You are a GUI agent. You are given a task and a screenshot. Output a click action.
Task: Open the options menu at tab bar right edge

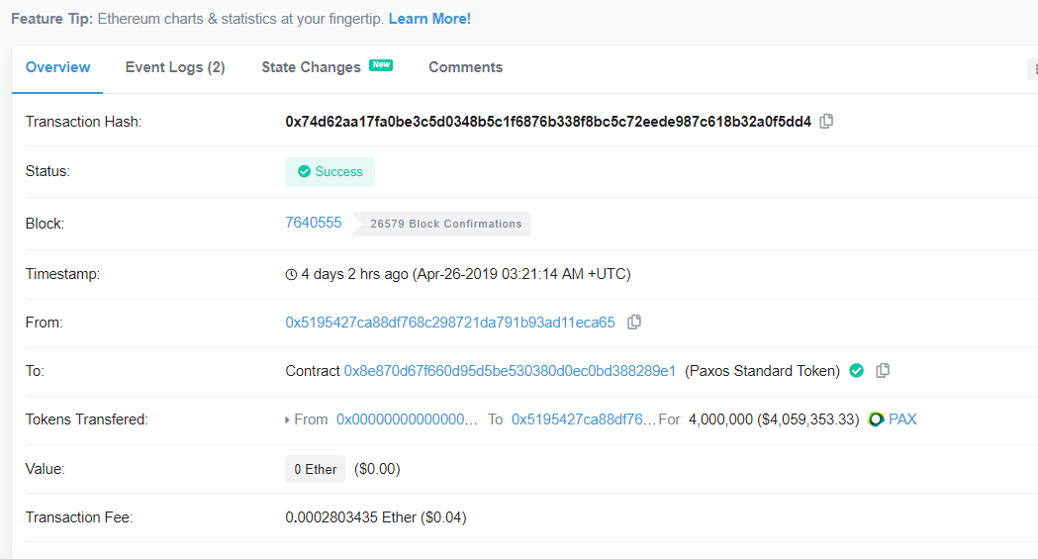(x=1032, y=69)
